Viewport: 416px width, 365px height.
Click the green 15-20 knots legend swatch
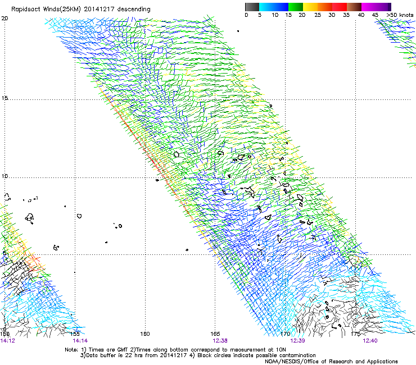[296, 7]
